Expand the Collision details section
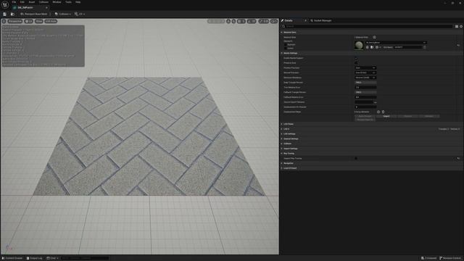Viewport: 464px width, 261px height. click(x=282, y=144)
